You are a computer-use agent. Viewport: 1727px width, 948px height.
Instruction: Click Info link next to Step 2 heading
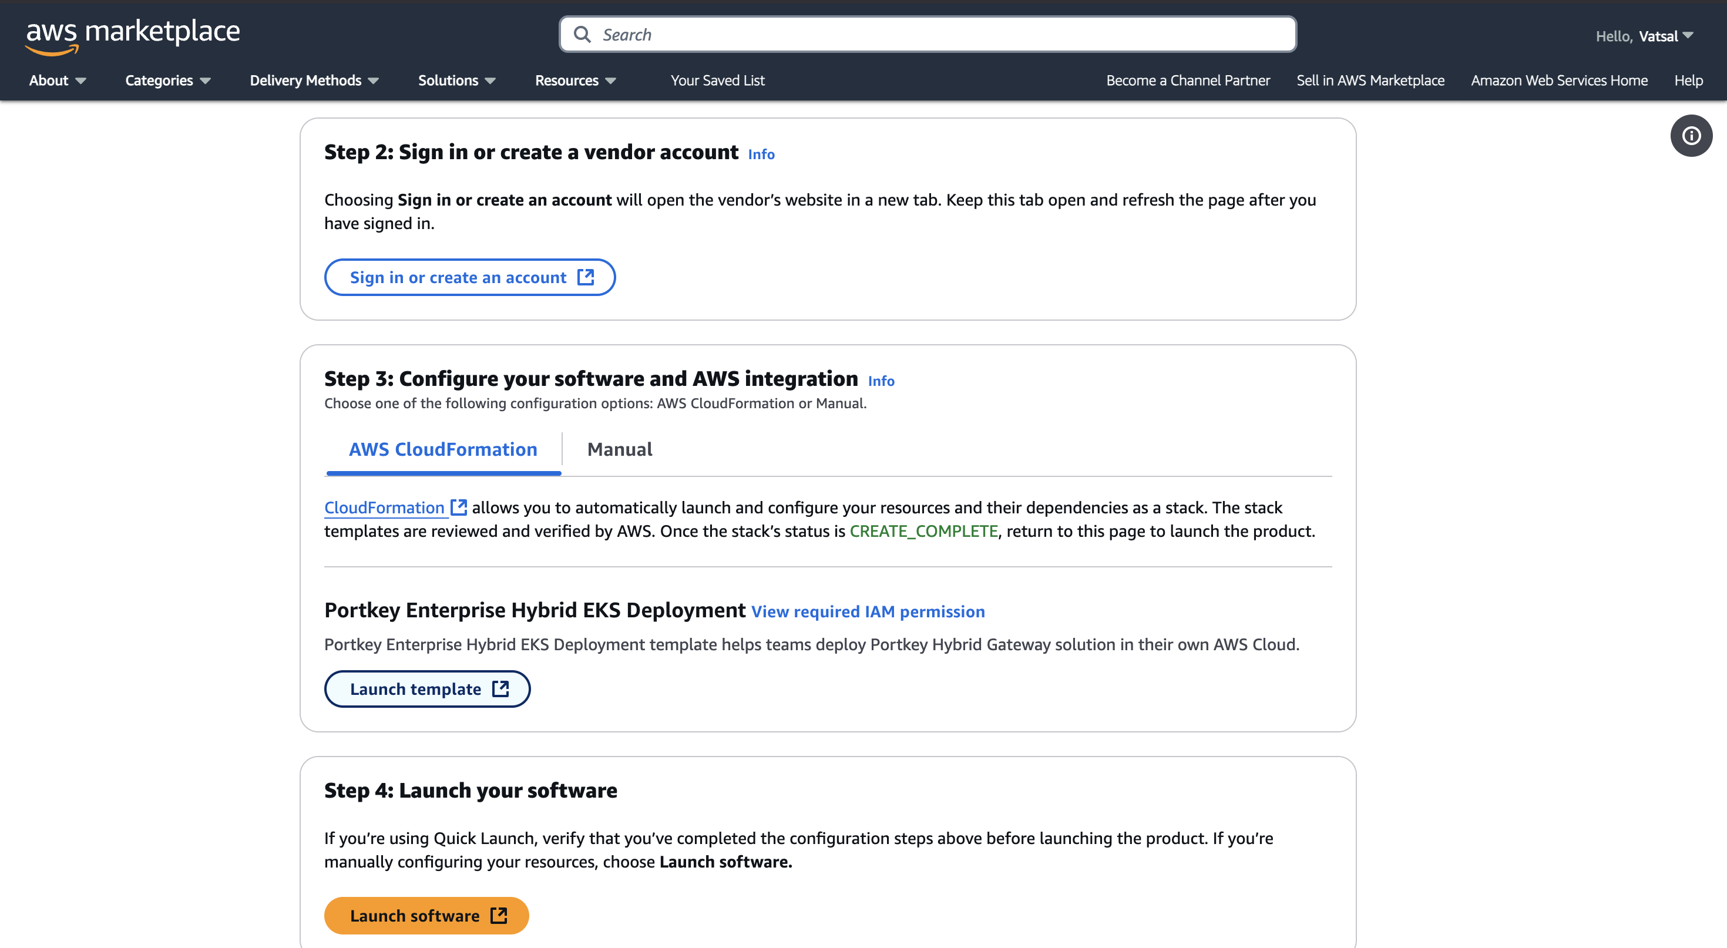pyautogui.click(x=761, y=154)
